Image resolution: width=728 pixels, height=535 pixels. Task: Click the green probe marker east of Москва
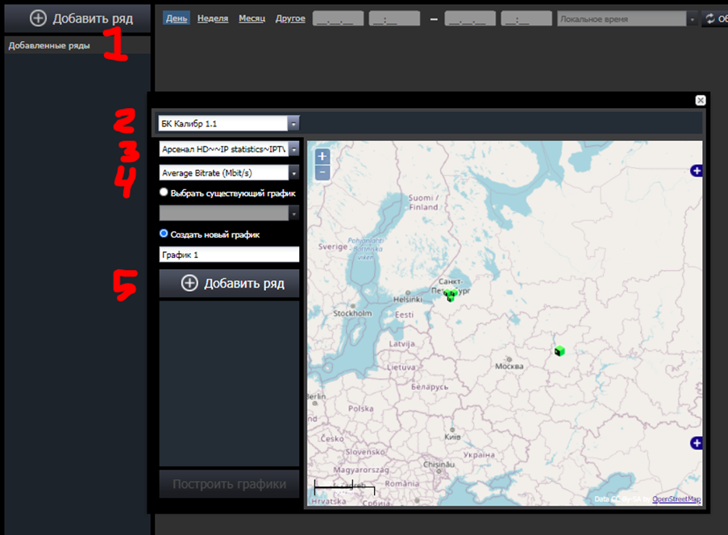point(560,350)
